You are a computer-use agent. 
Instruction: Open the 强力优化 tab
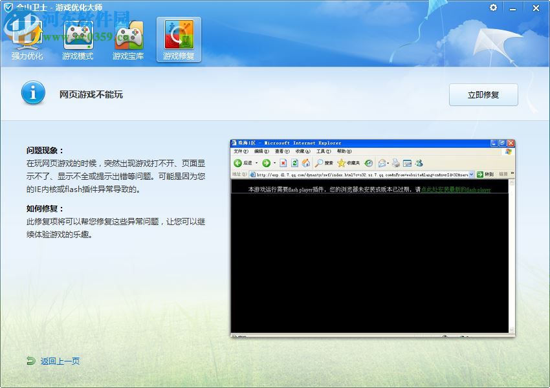coord(27,40)
